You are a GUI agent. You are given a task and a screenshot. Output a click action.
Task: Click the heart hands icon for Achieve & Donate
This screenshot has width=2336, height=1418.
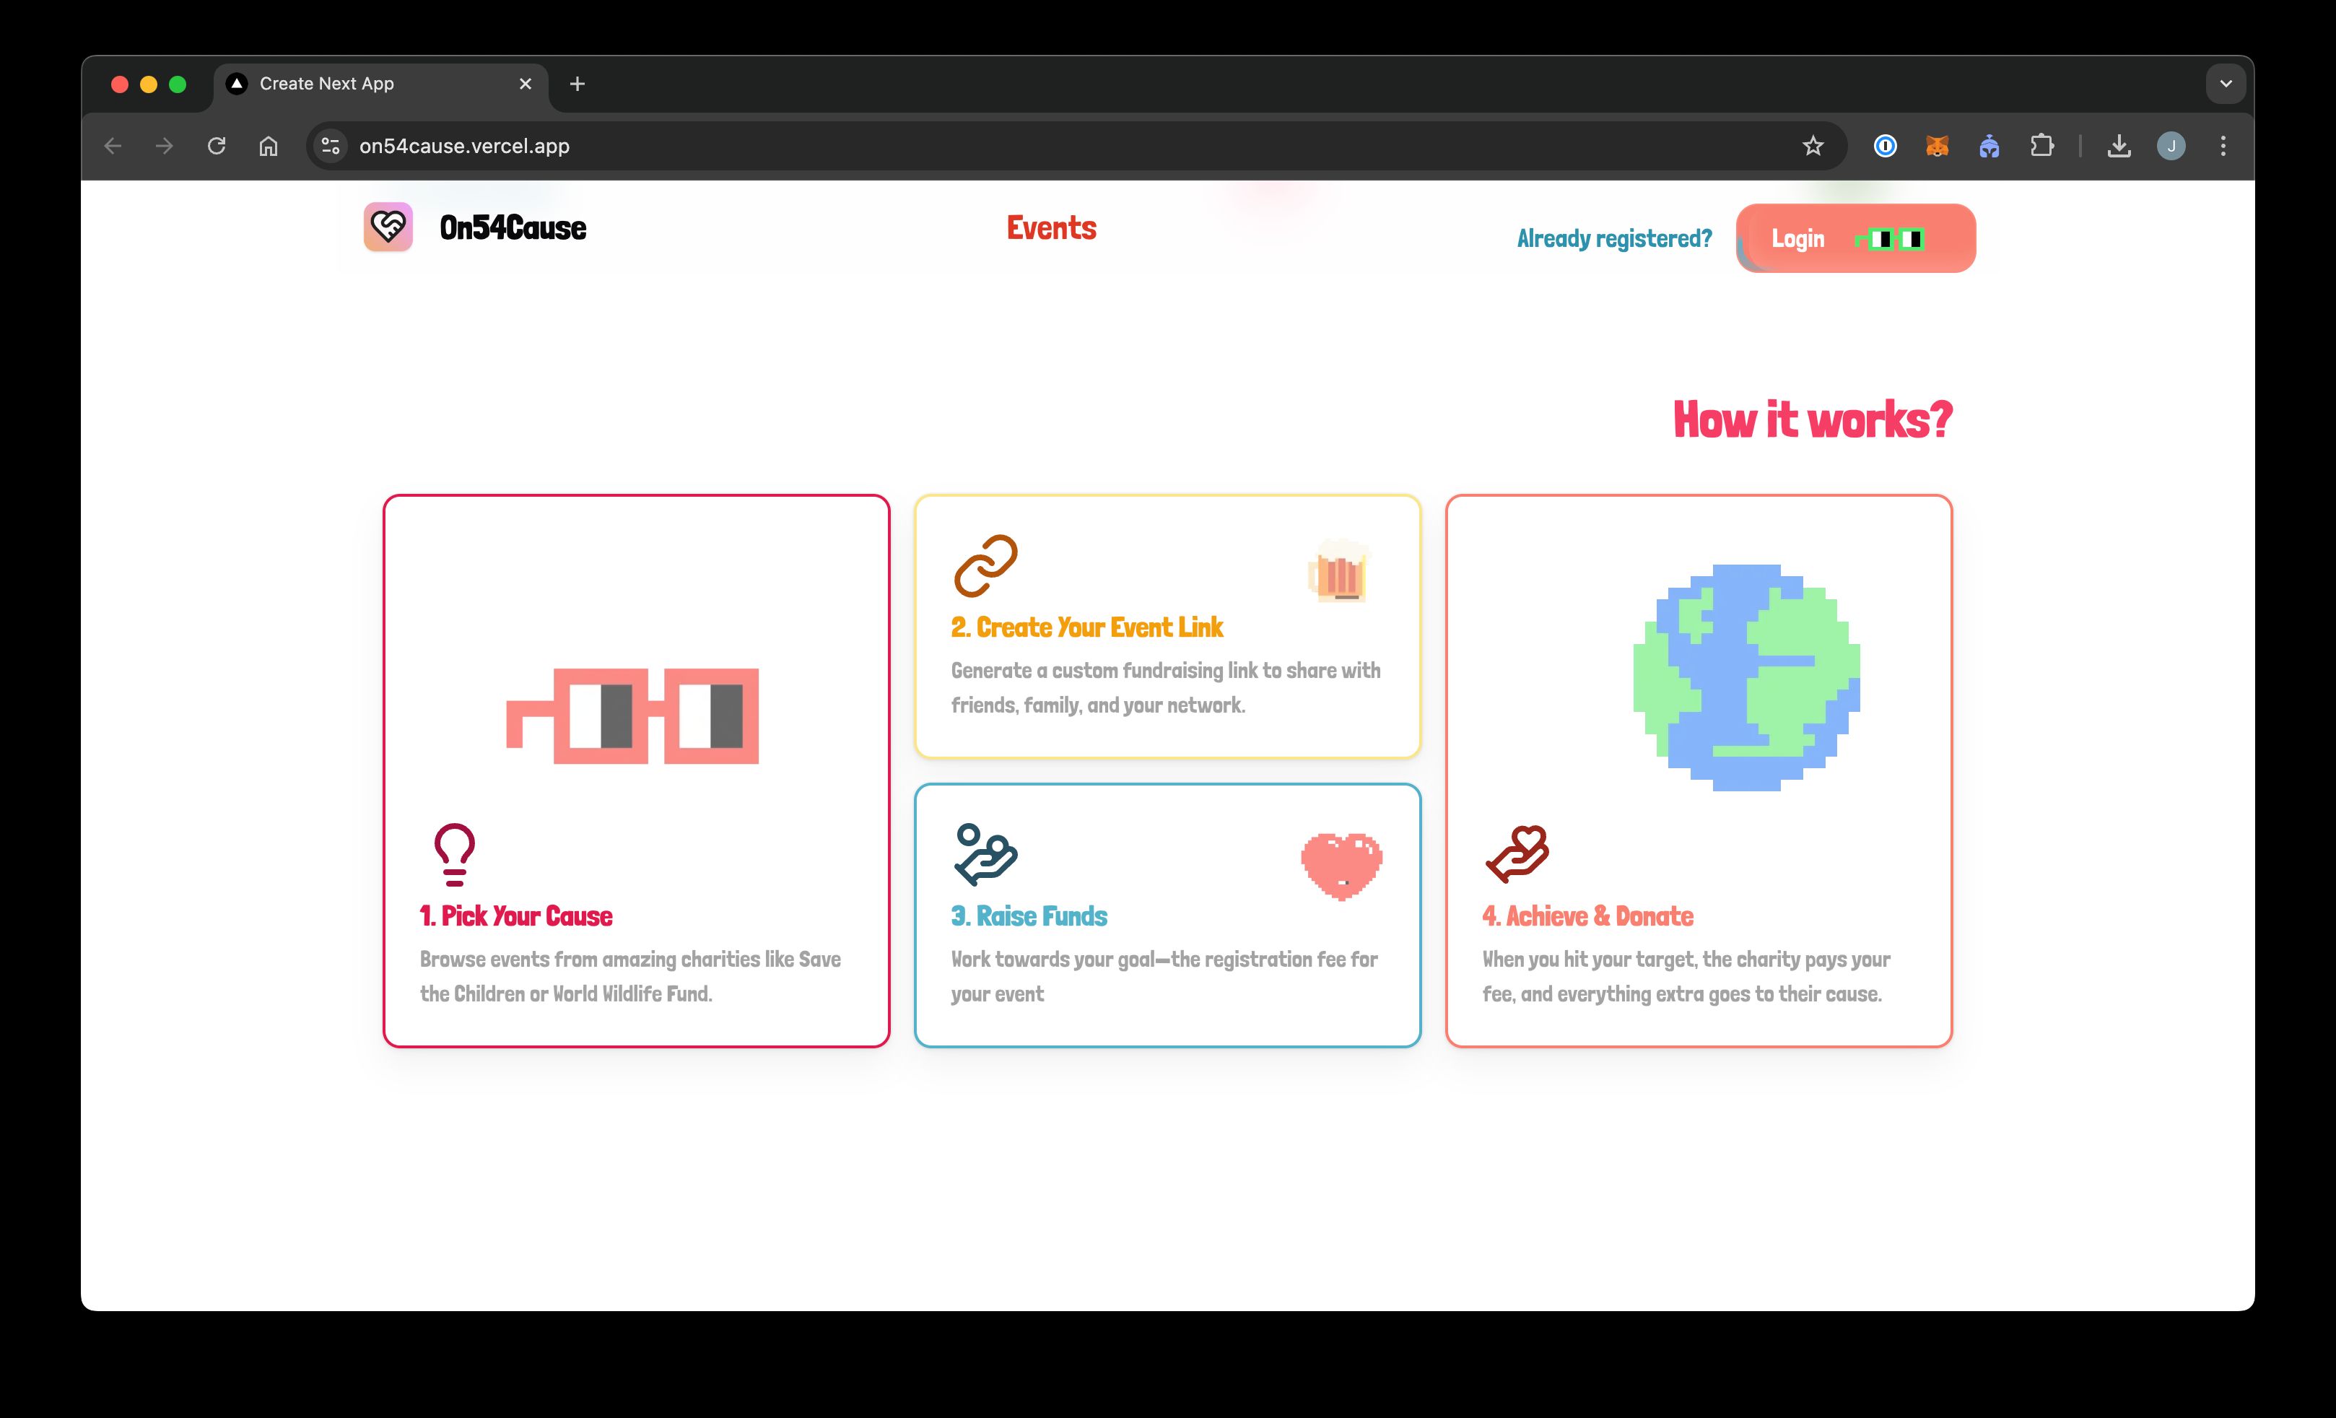(1517, 853)
